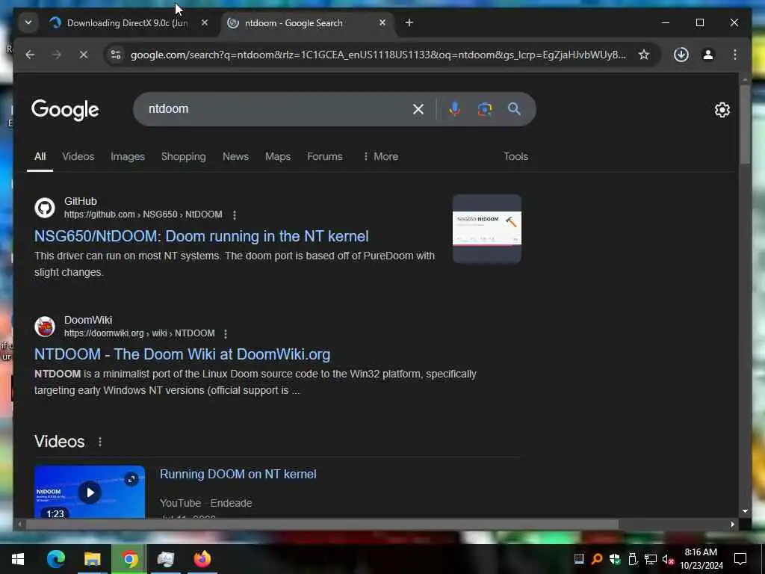Switch to Images results
The height and width of the screenshot is (574, 765).
pos(127,157)
